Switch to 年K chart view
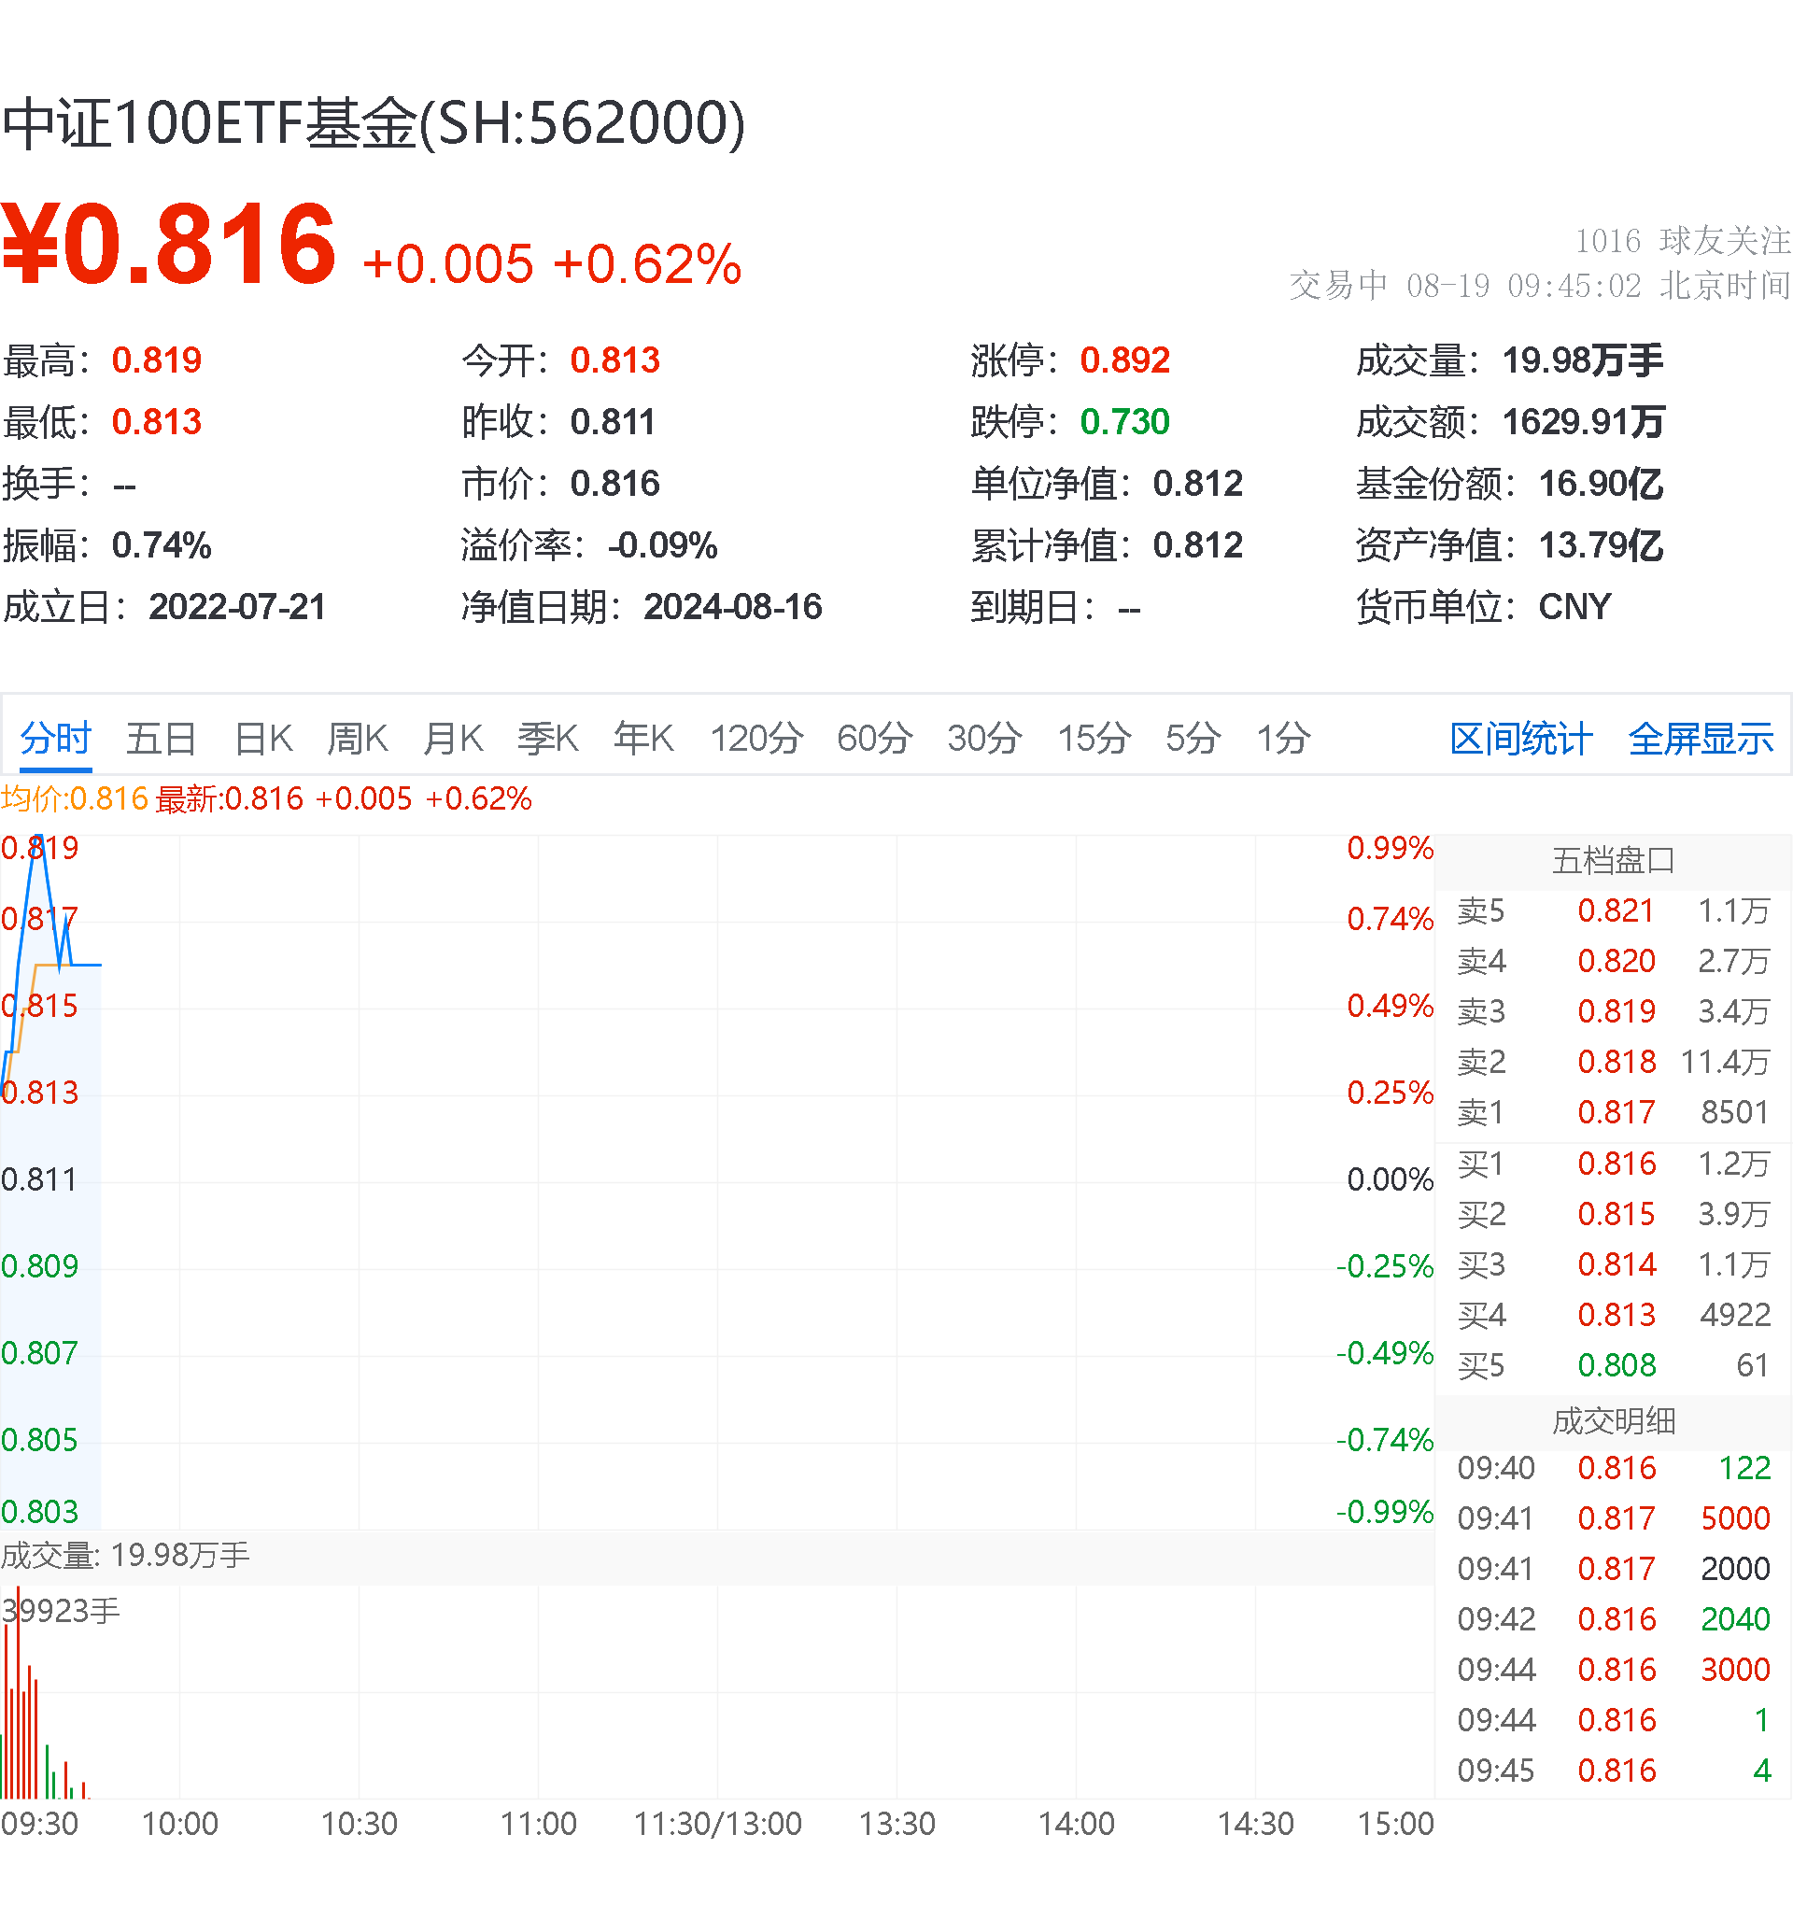The width and height of the screenshot is (1793, 1905). pos(643,739)
